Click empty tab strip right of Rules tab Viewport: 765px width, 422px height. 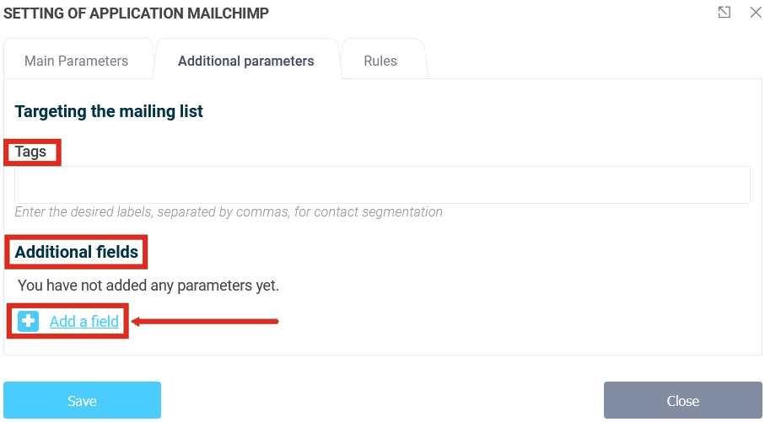[590, 61]
